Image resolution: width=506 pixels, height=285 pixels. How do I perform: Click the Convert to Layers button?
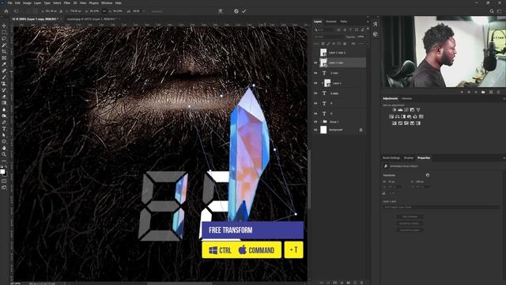[410, 230]
